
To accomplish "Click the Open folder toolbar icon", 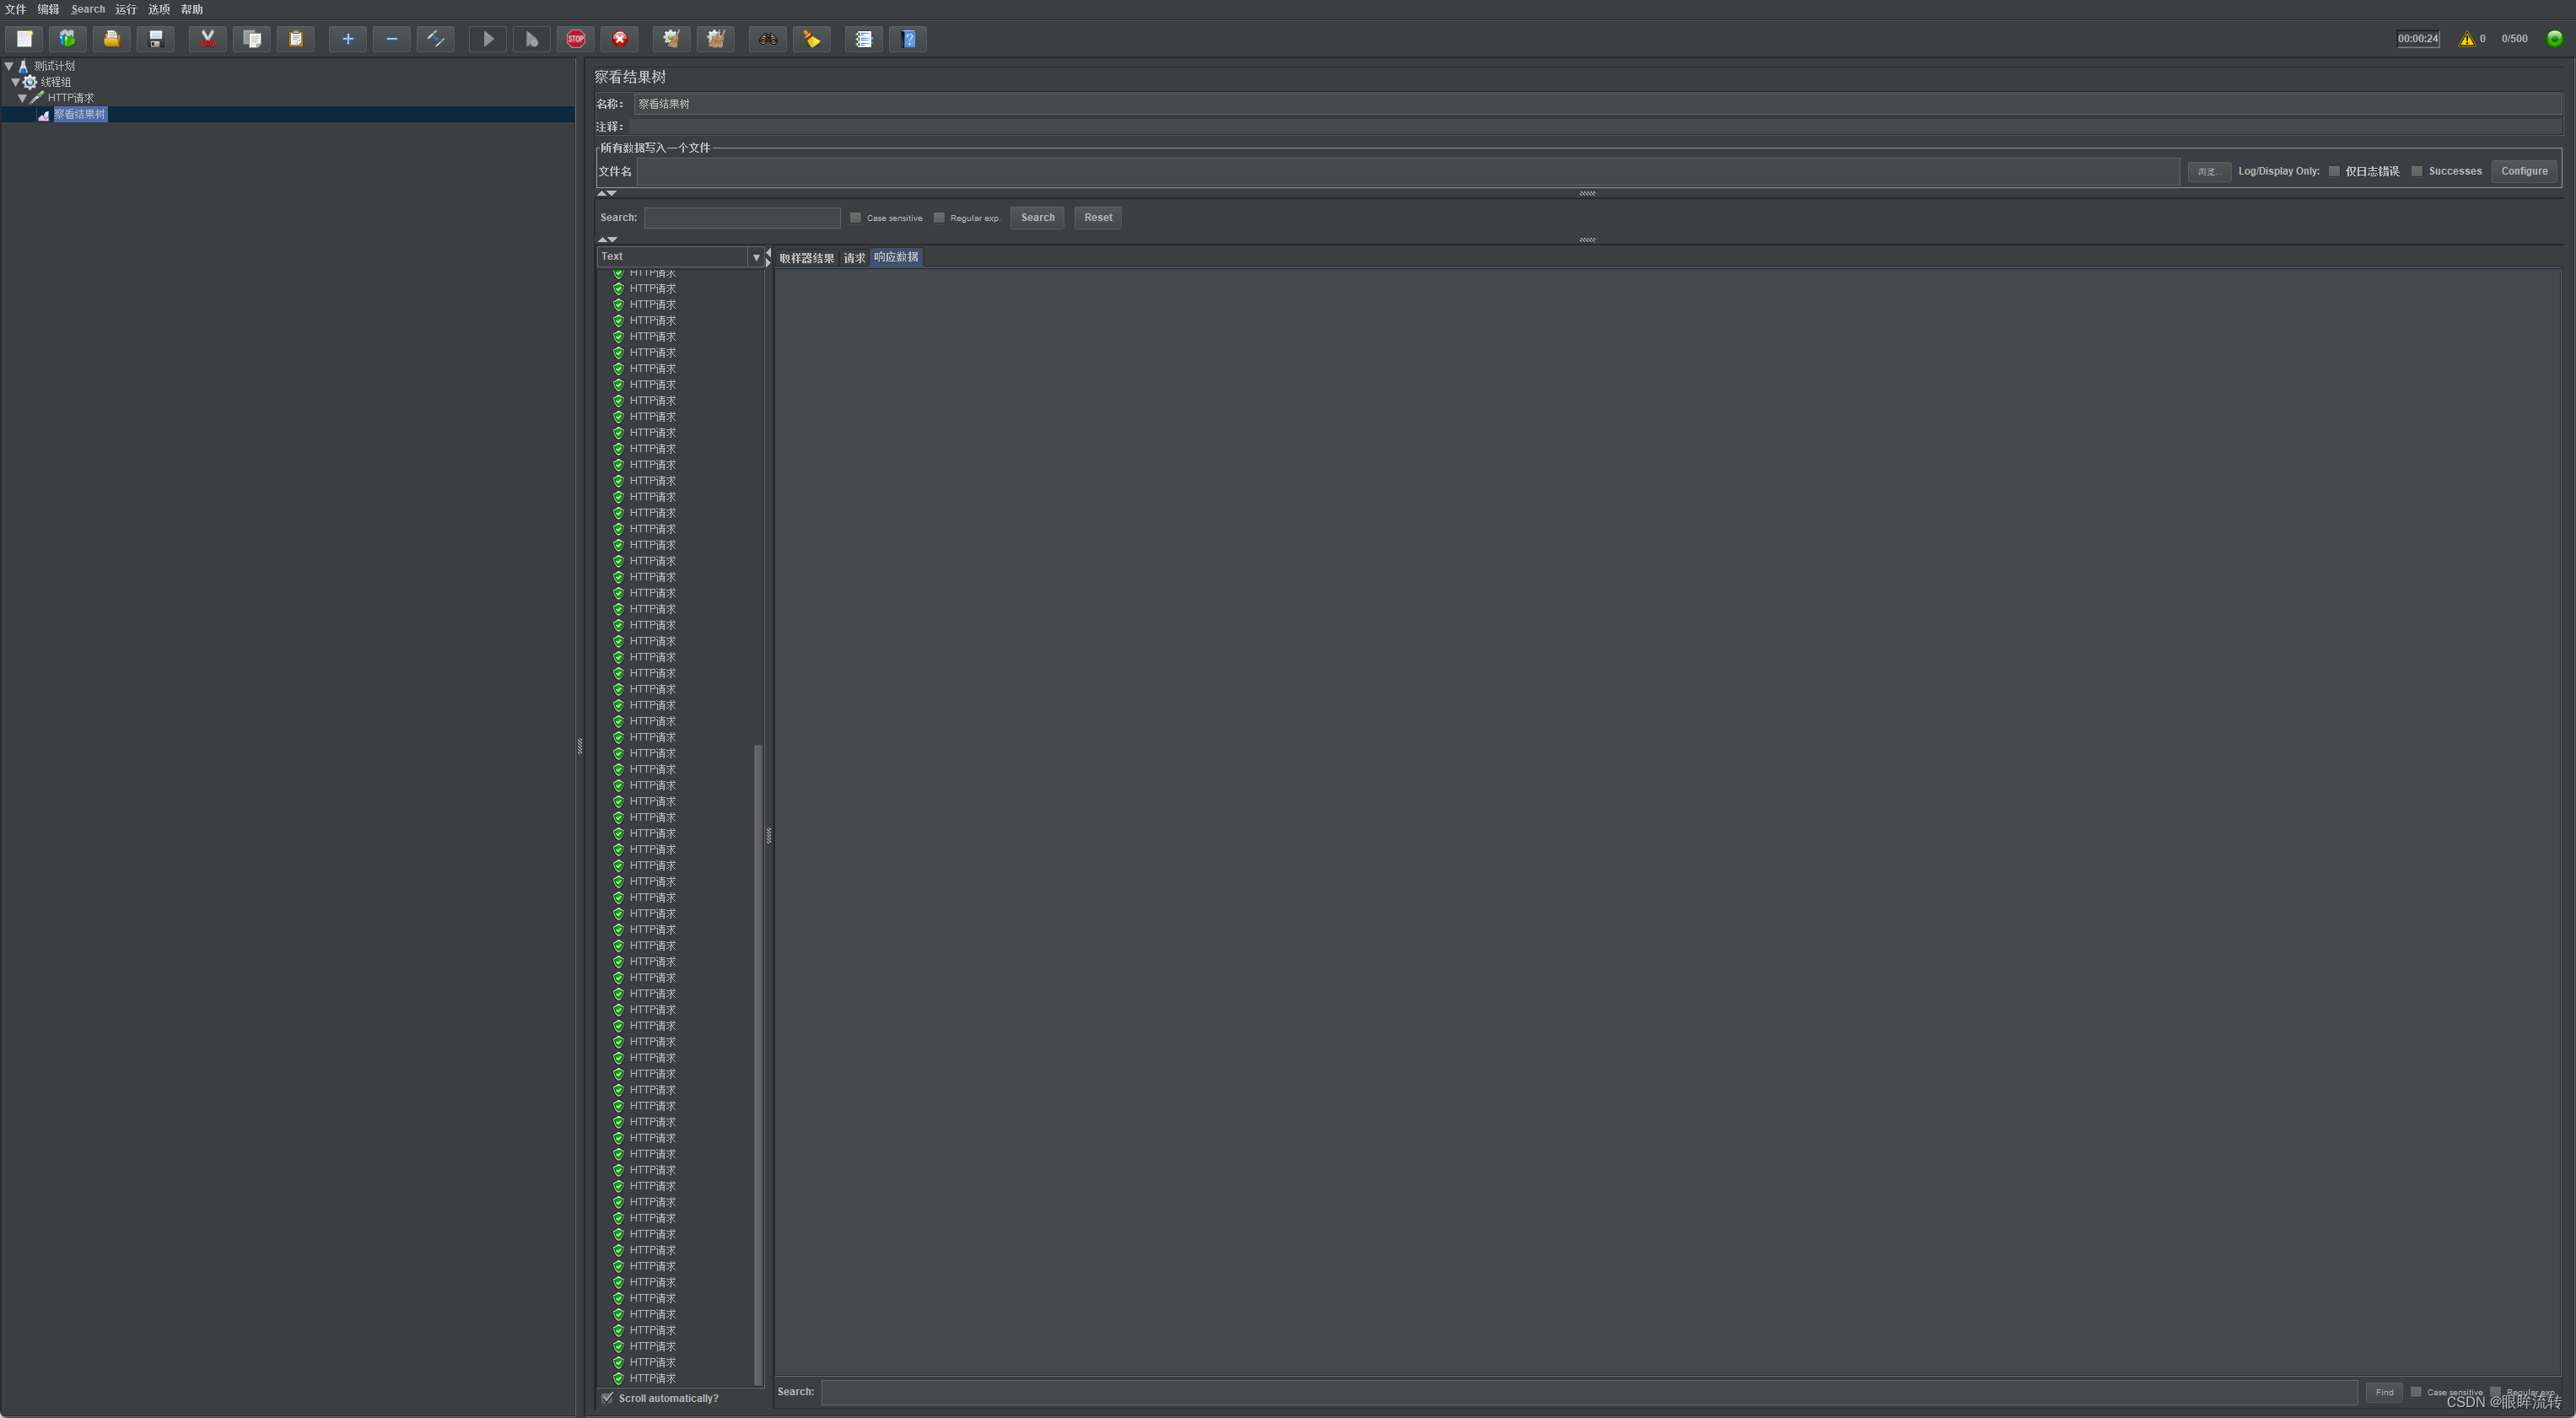I will (112, 39).
